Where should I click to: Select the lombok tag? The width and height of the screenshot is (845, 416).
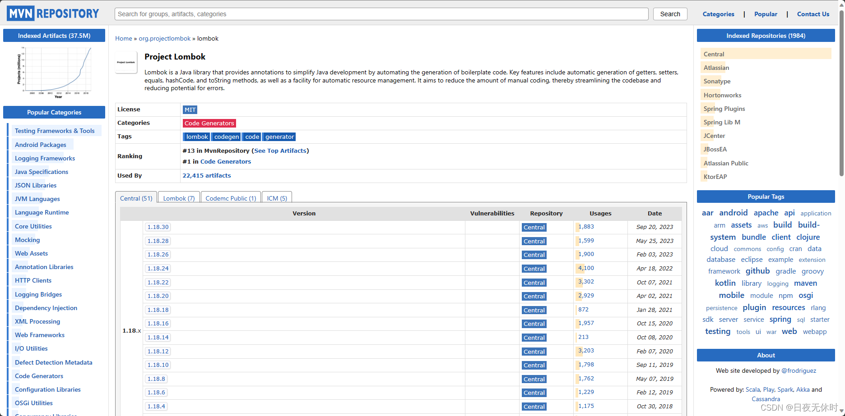[x=197, y=137]
